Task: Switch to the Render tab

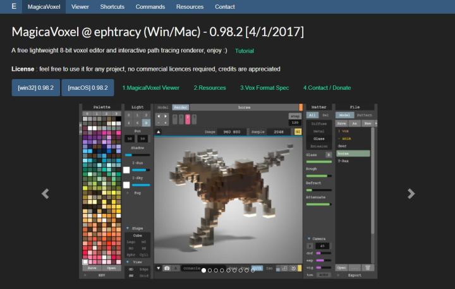Action: [x=181, y=108]
